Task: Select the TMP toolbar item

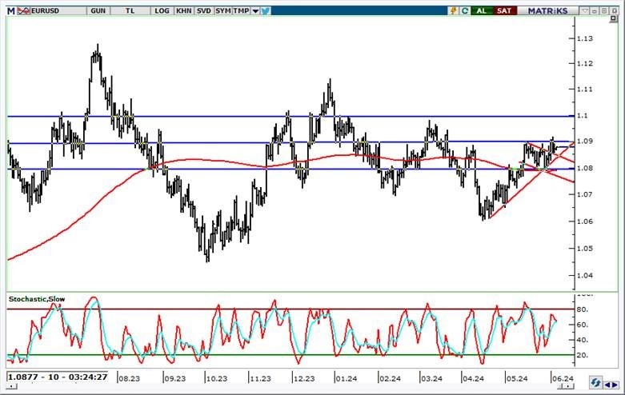Action: pyautogui.click(x=242, y=10)
